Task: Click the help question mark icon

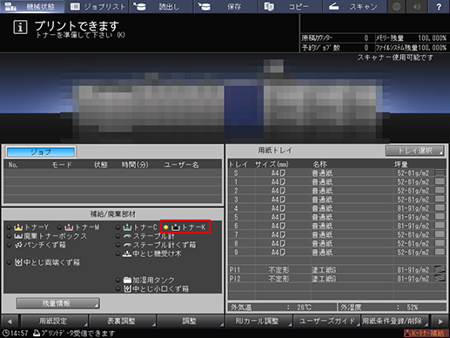Action: [439, 7]
